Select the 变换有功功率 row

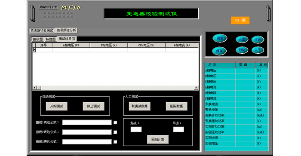pos(236,116)
